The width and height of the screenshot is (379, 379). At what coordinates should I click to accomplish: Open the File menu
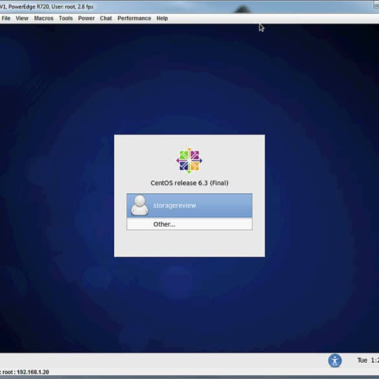pyautogui.click(x=6, y=18)
